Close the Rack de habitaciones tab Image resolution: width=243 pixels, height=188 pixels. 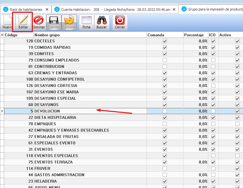tap(47, 10)
